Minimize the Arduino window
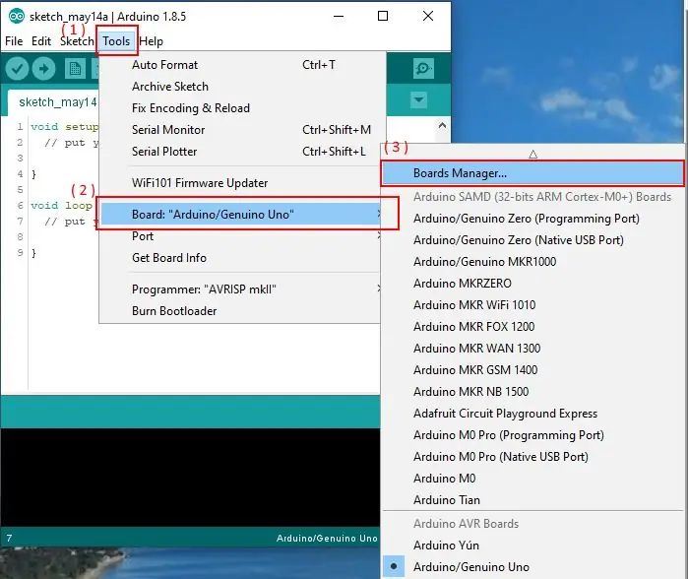 339,16
